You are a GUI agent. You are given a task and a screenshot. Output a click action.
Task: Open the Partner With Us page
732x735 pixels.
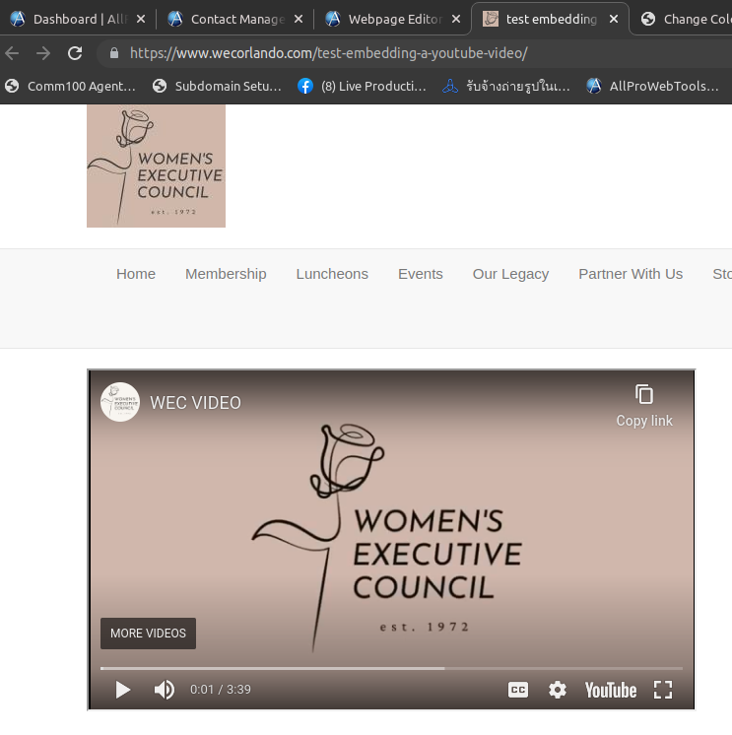(x=631, y=274)
